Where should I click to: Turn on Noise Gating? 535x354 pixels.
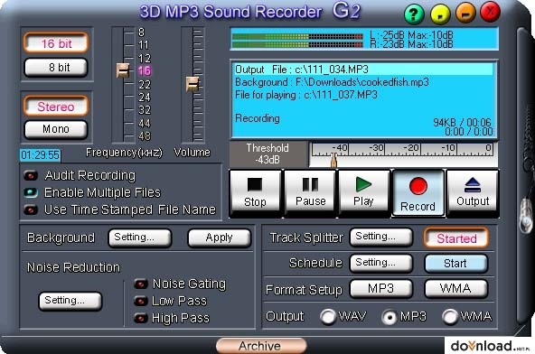coord(141,284)
